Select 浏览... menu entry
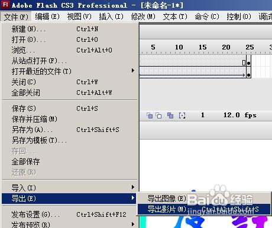This screenshot has height=228, width=272. coord(69,50)
